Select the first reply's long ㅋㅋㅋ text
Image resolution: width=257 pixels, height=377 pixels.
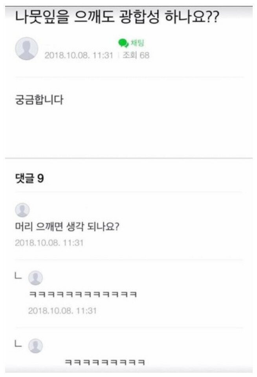(x=83, y=294)
